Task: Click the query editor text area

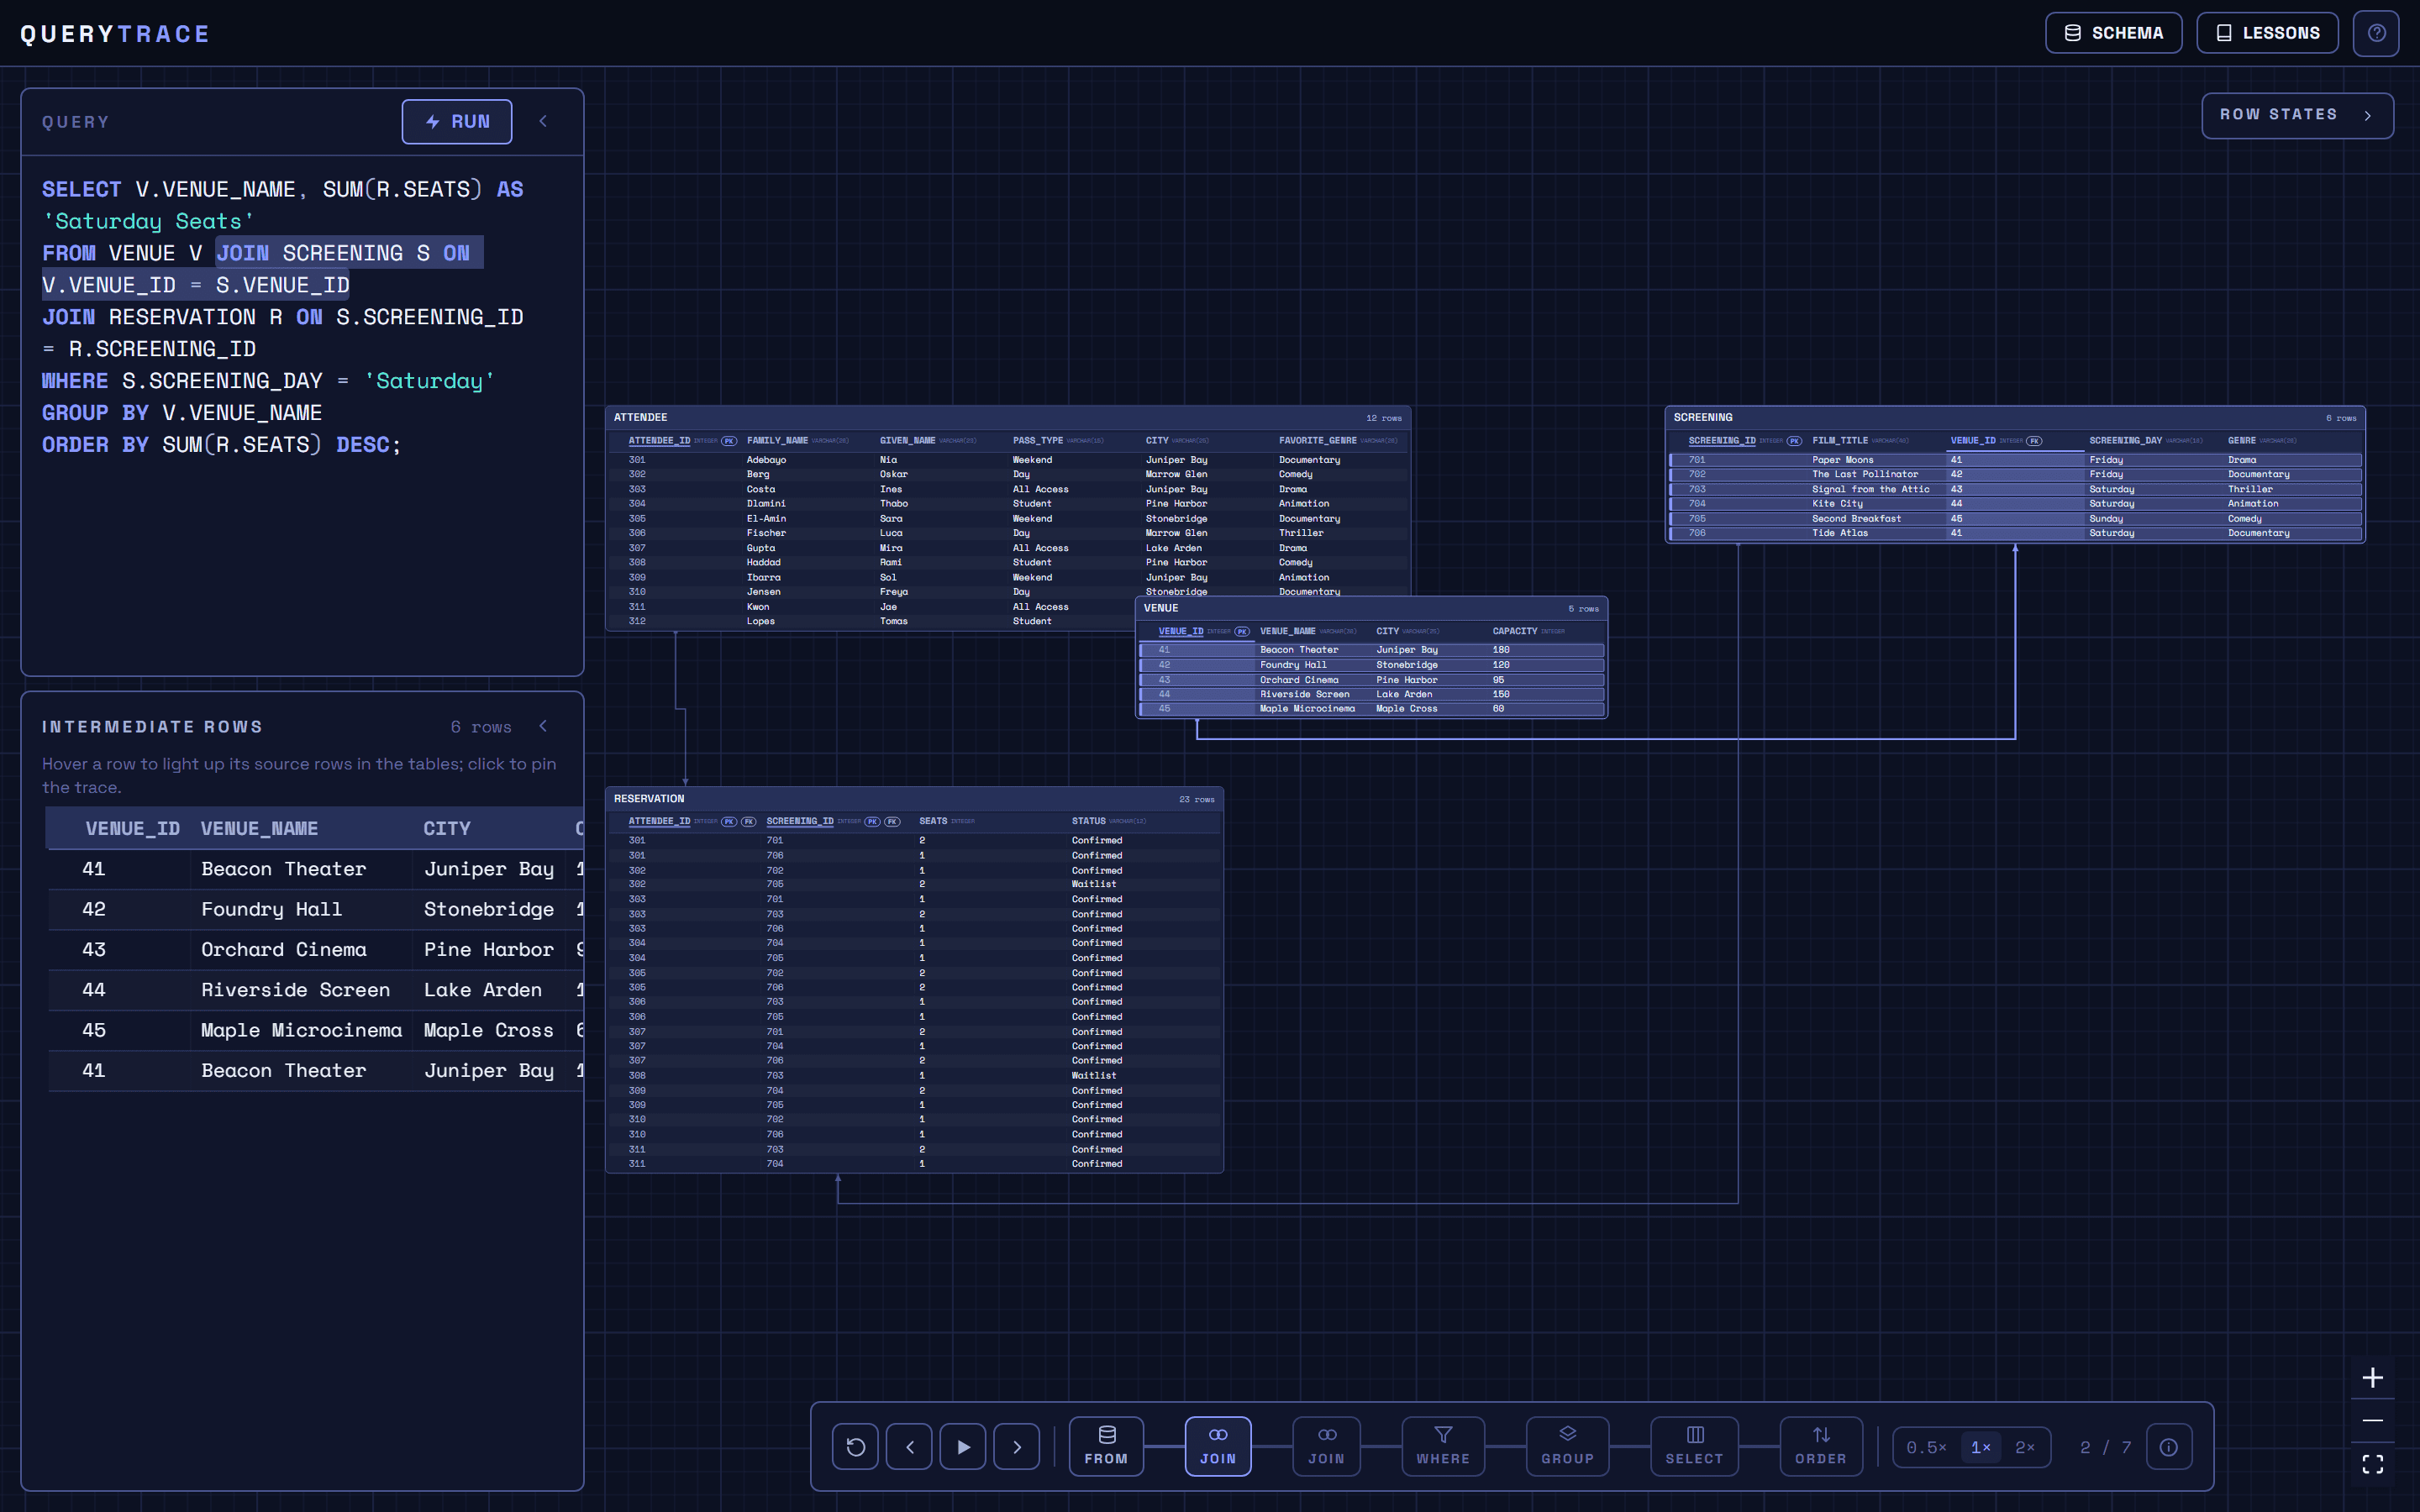Action: (x=302, y=414)
